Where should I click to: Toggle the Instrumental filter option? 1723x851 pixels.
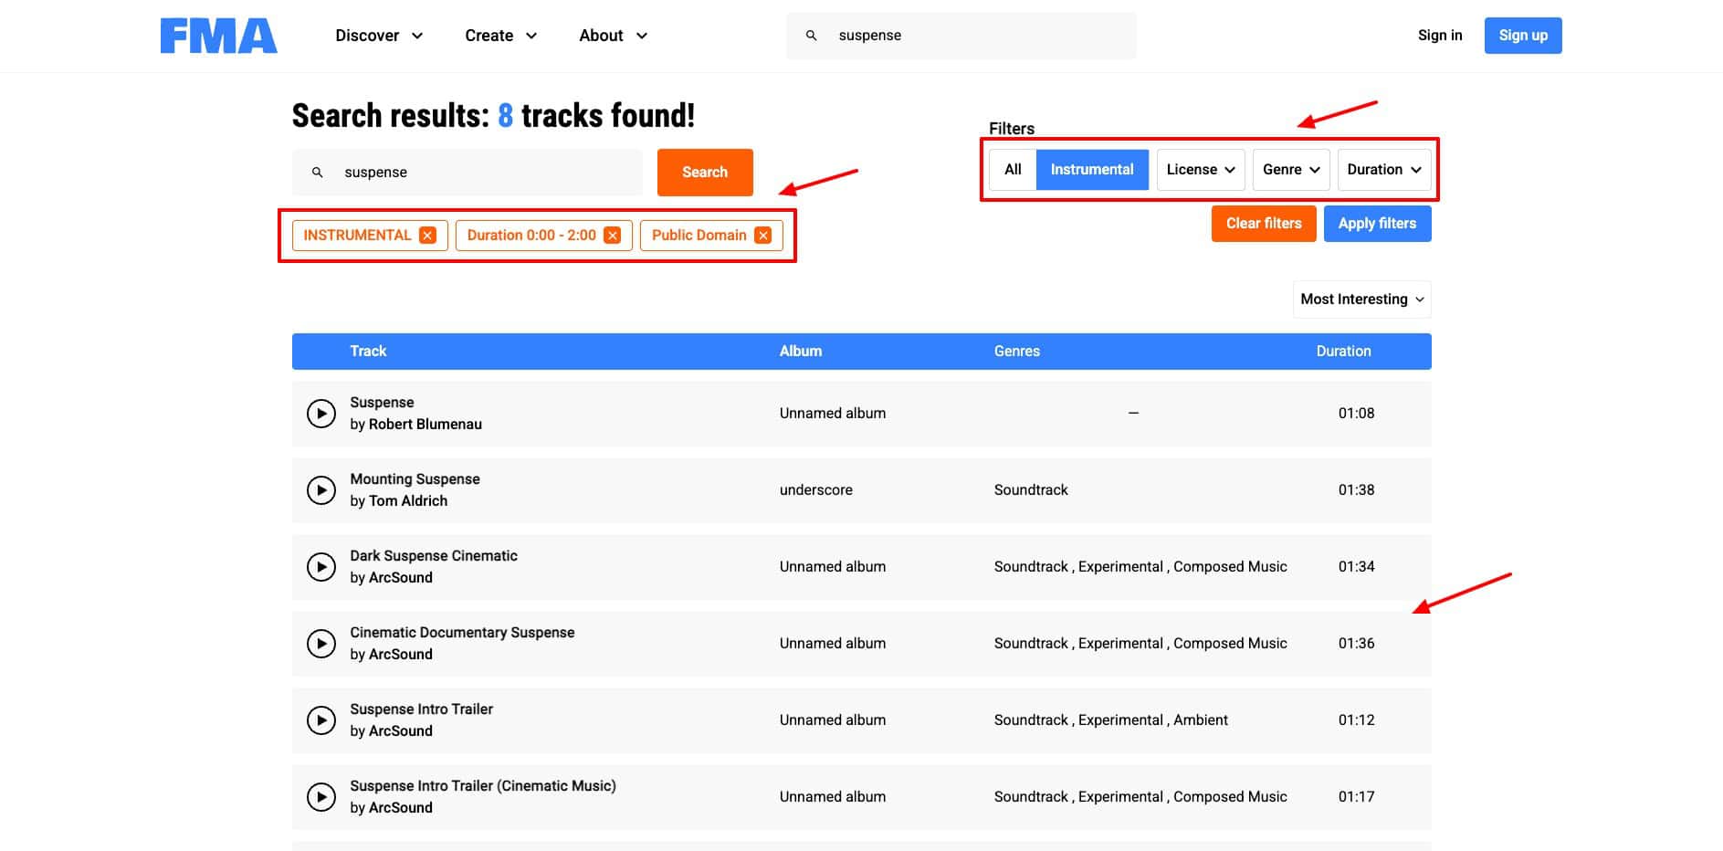[x=1091, y=170]
